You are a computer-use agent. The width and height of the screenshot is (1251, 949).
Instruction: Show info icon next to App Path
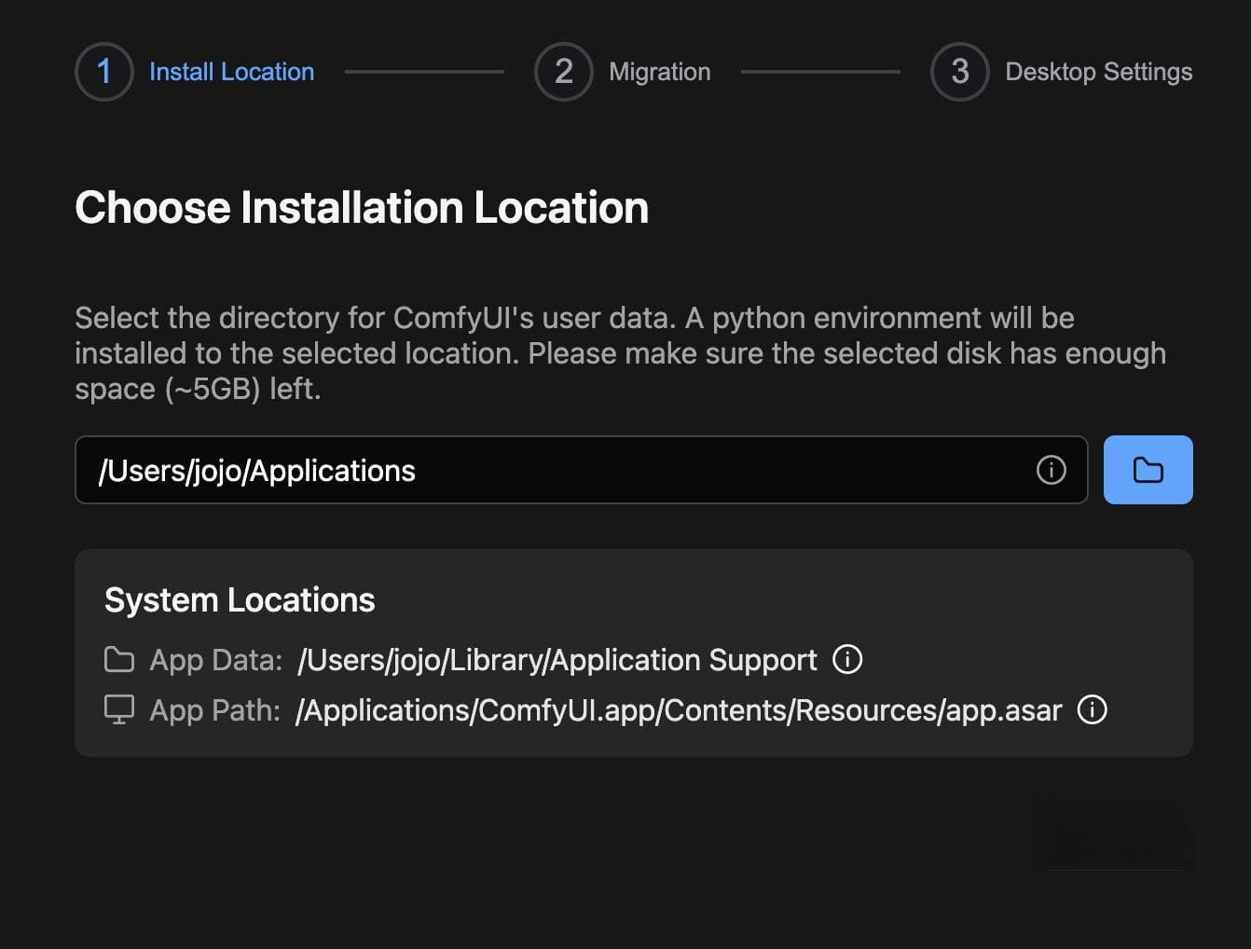tap(1093, 709)
